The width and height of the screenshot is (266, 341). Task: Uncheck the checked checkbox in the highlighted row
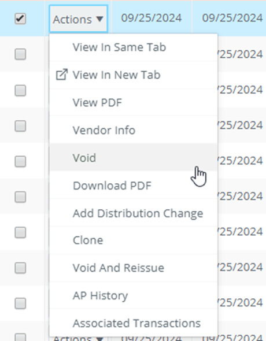[x=20, y=18]
